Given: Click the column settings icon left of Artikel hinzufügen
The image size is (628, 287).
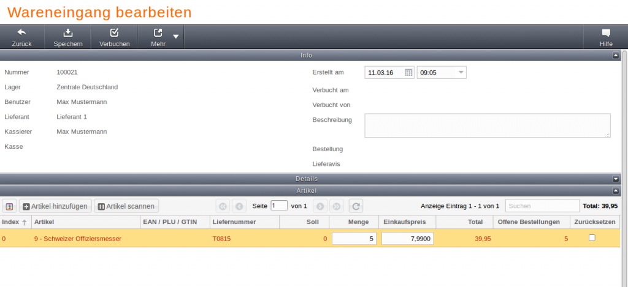Looking at the screenshot, I should coord(10,206).
